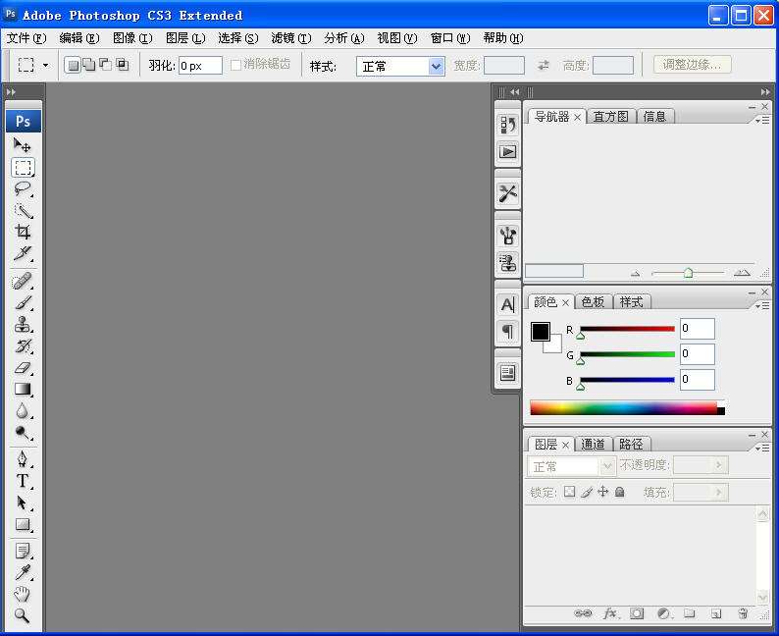Open the Color panel flyout menu
The height and width of the screenshot is (636, 779).
pyautogui.click(x=762, y=305)
